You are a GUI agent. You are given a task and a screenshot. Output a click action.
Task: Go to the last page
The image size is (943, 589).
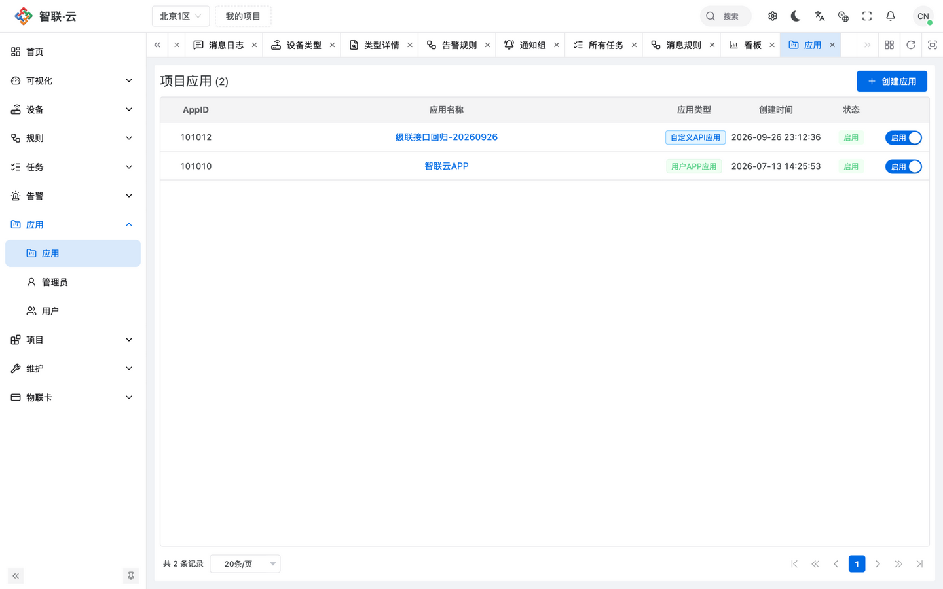pyautogui.click(x=919, y=564)
